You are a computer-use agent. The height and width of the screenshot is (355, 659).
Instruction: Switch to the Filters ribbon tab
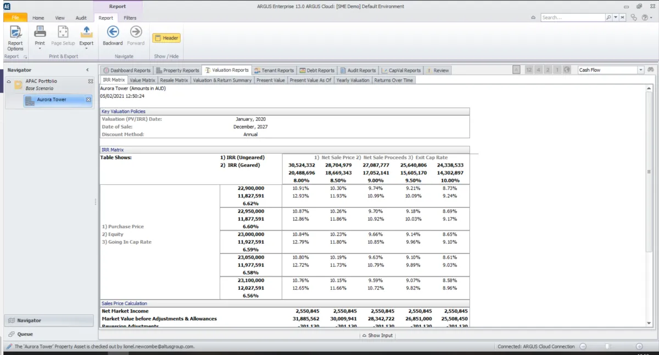[130, 18]
